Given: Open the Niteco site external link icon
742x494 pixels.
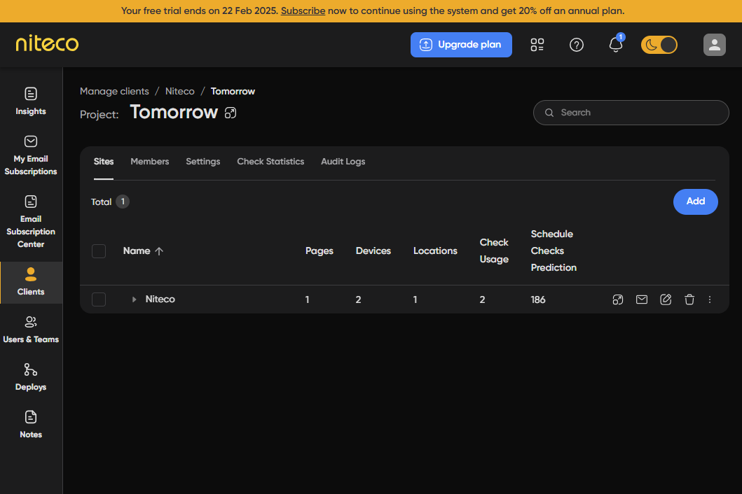Looking at the screenshot, I should click(617, 299).
